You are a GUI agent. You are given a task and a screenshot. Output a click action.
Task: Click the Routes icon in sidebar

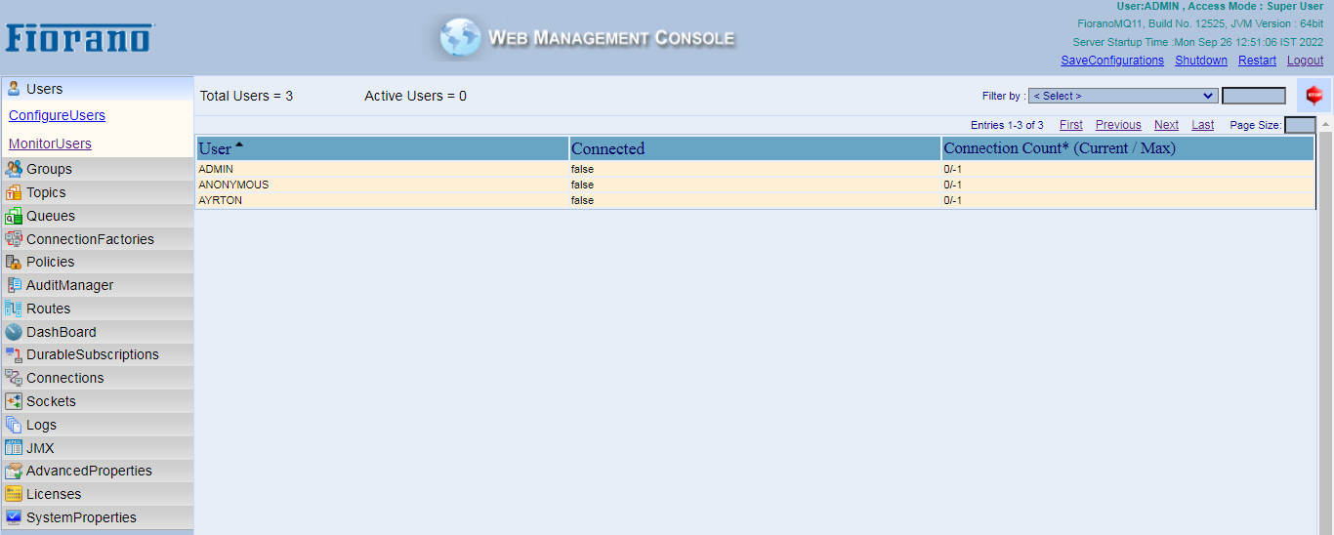point(14,309)
